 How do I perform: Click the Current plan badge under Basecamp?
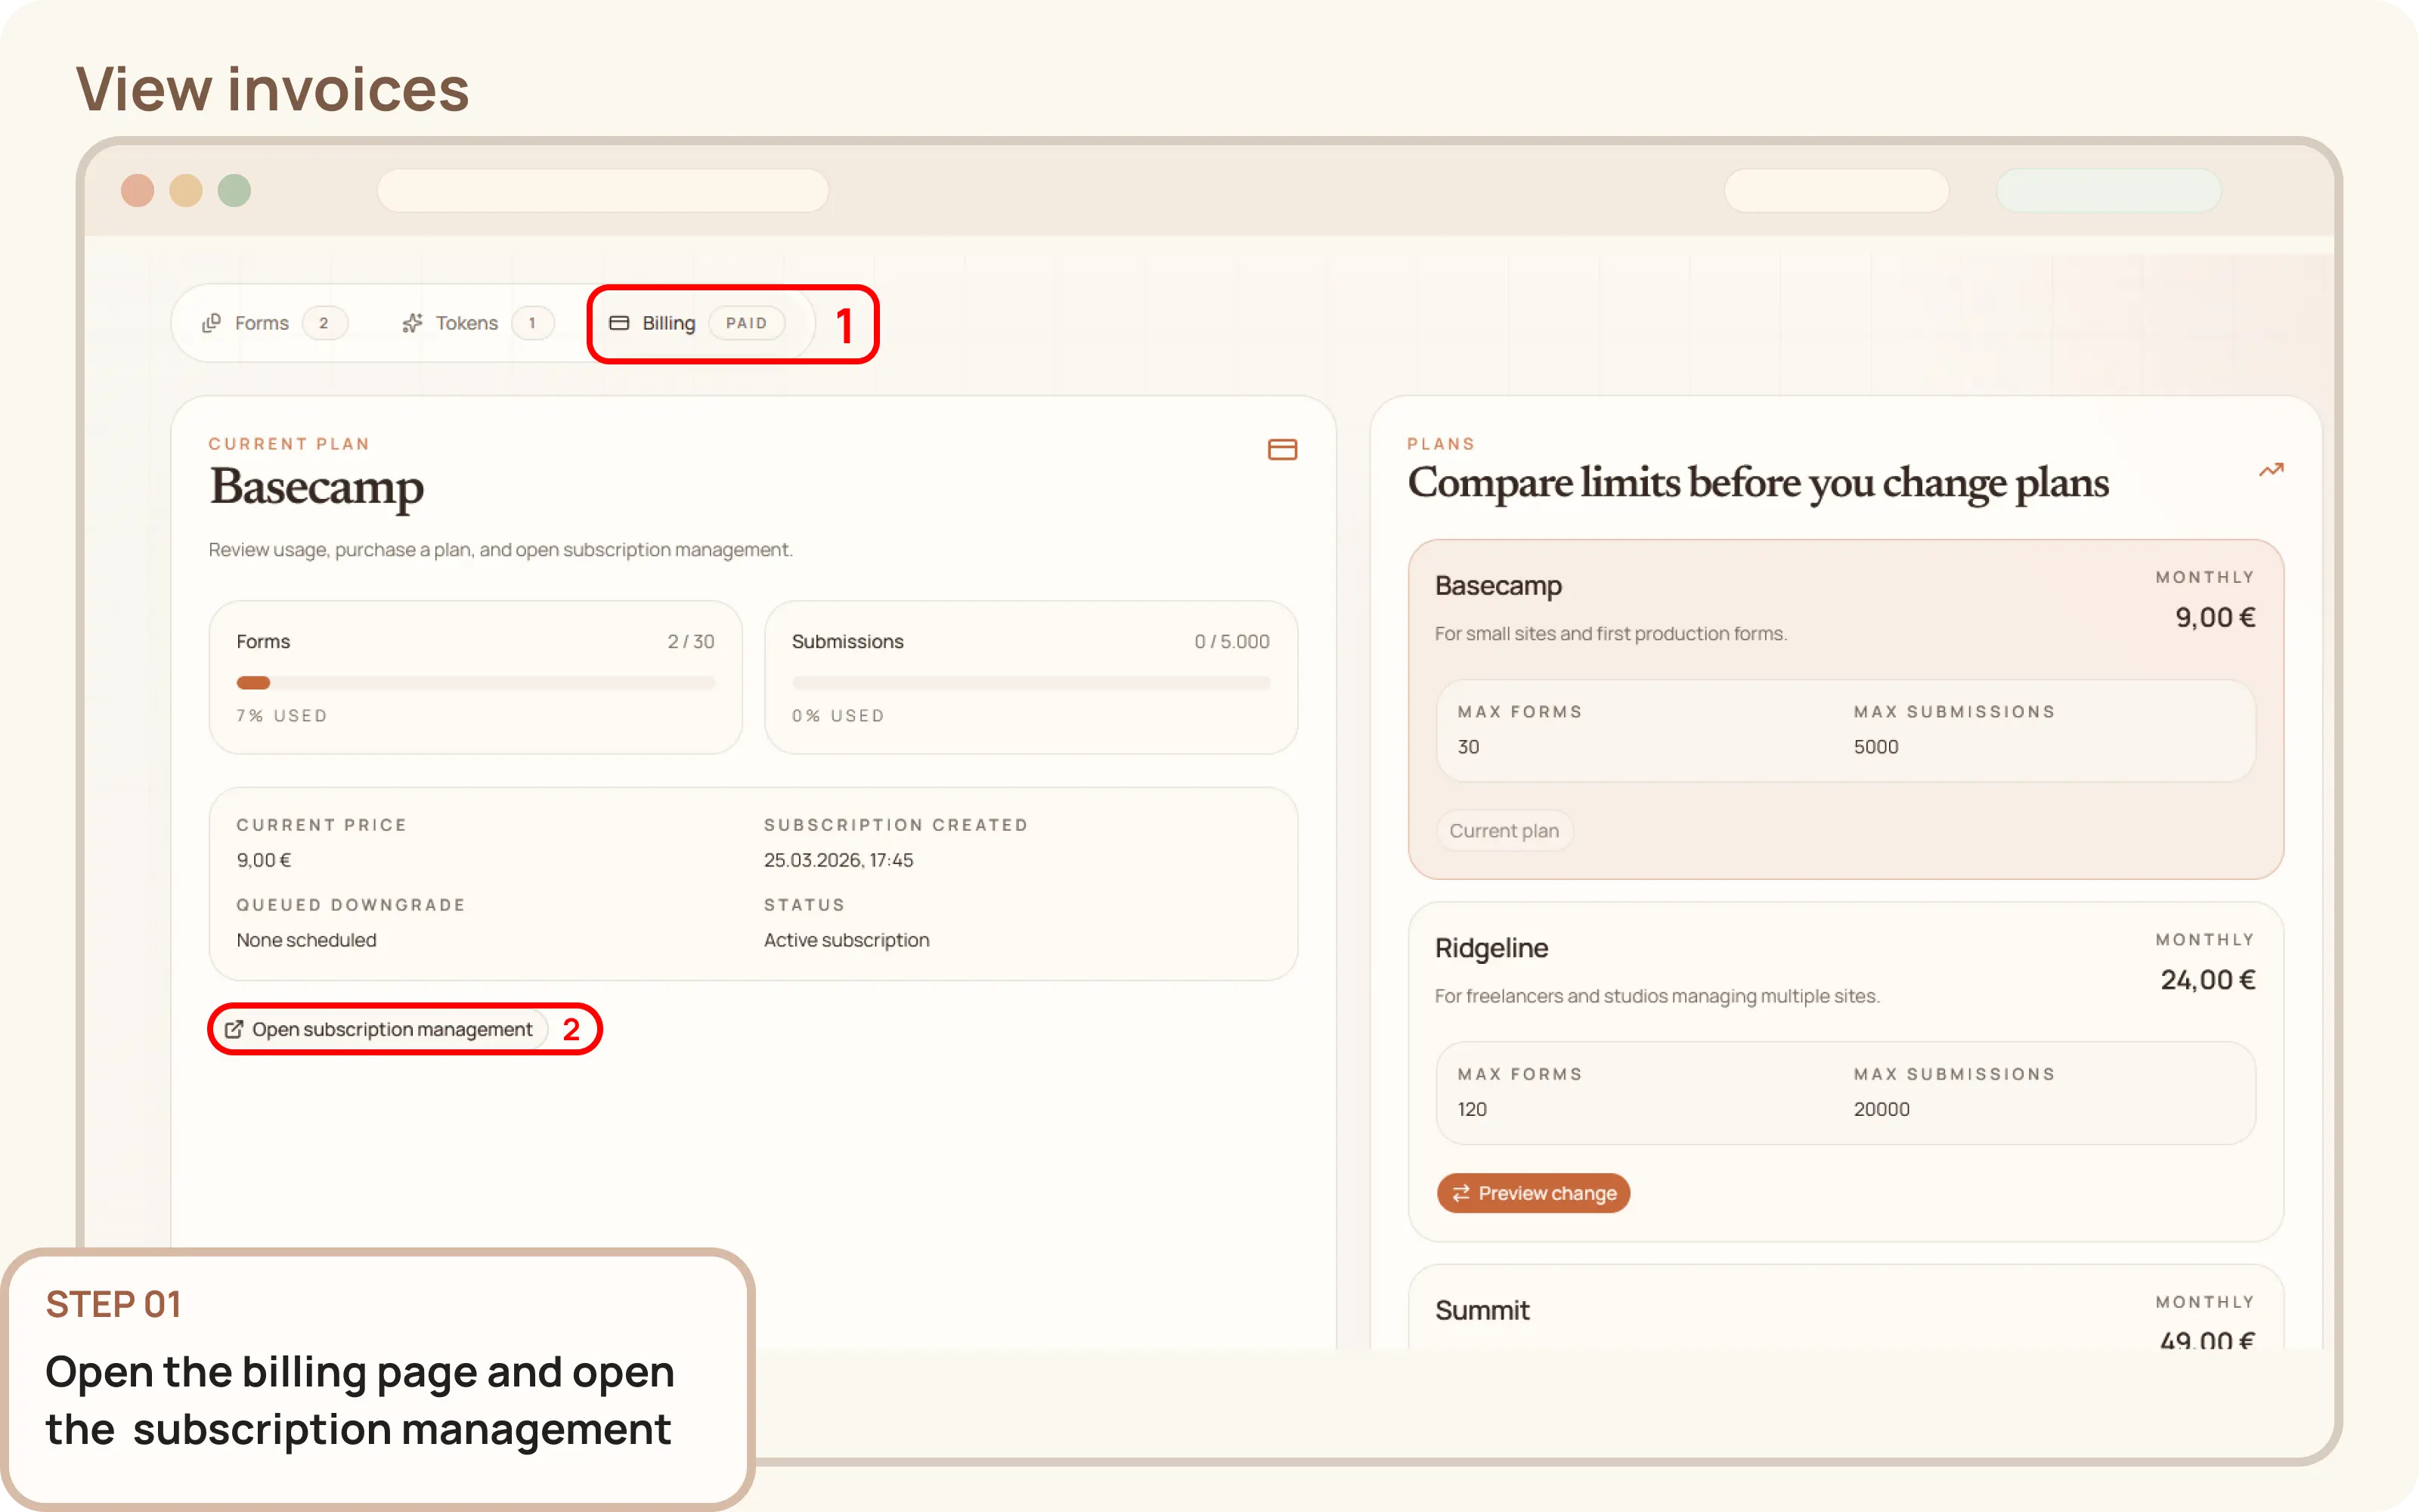click(1504, 830)
